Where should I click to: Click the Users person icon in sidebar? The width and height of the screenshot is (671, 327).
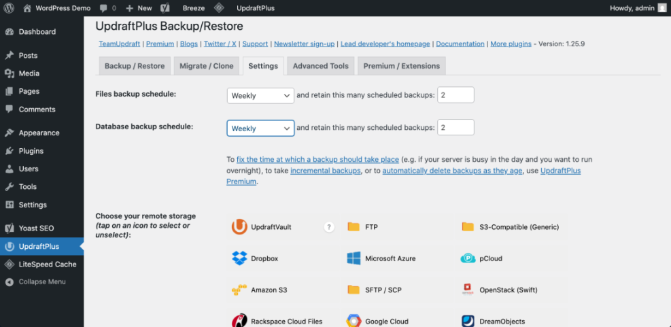pyautogui.click(x=10, y=169)
